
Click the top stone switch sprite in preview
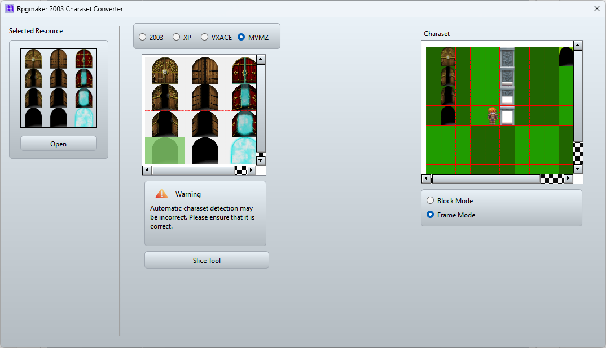click(507, 57)
